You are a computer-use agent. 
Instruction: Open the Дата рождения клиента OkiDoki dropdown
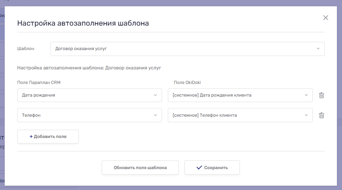coord(240,95)
